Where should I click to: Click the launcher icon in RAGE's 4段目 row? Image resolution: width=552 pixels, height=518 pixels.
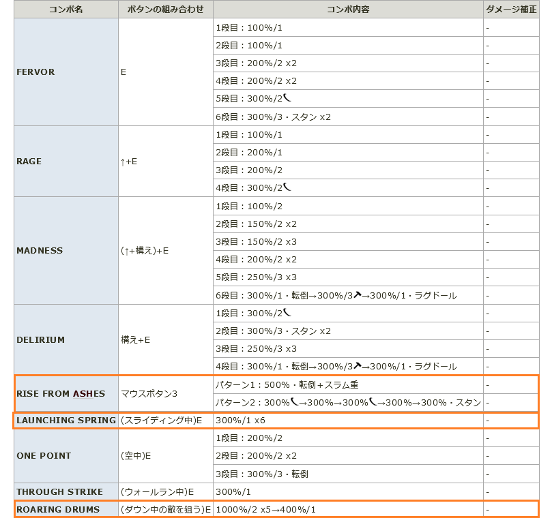tap(287, 187)
